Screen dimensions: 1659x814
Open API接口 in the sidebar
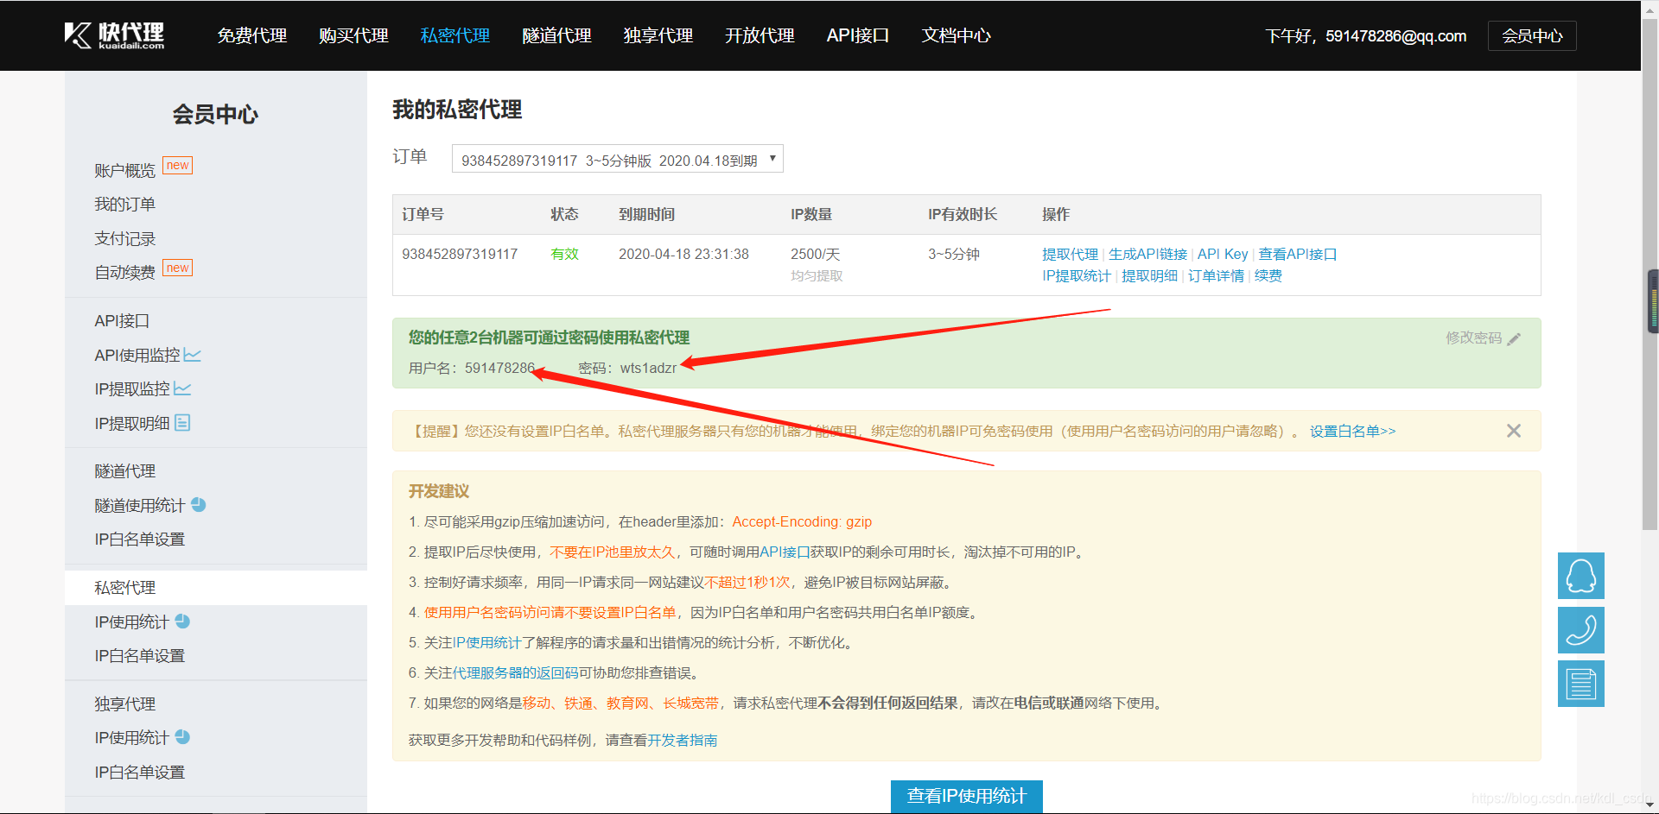(x=122, y=320)
